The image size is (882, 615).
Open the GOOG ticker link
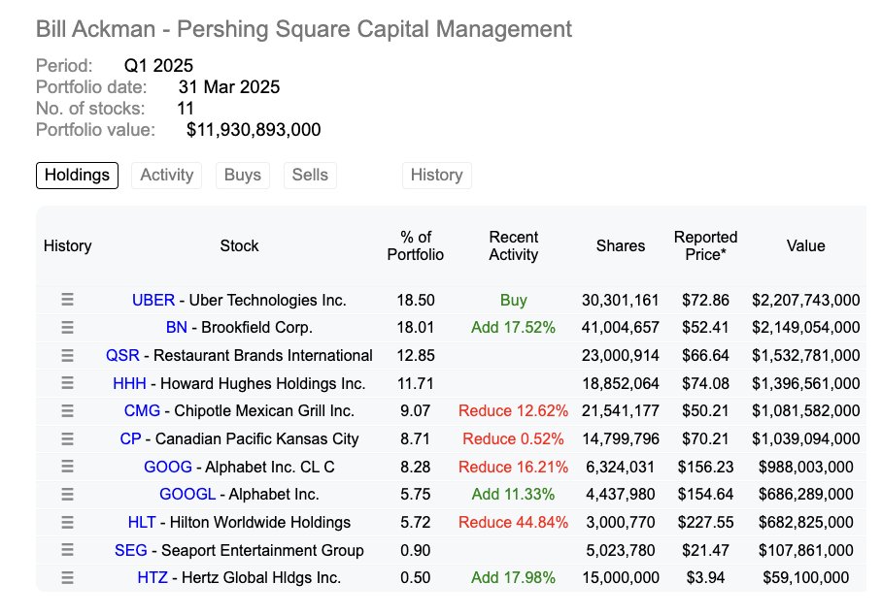168,468
